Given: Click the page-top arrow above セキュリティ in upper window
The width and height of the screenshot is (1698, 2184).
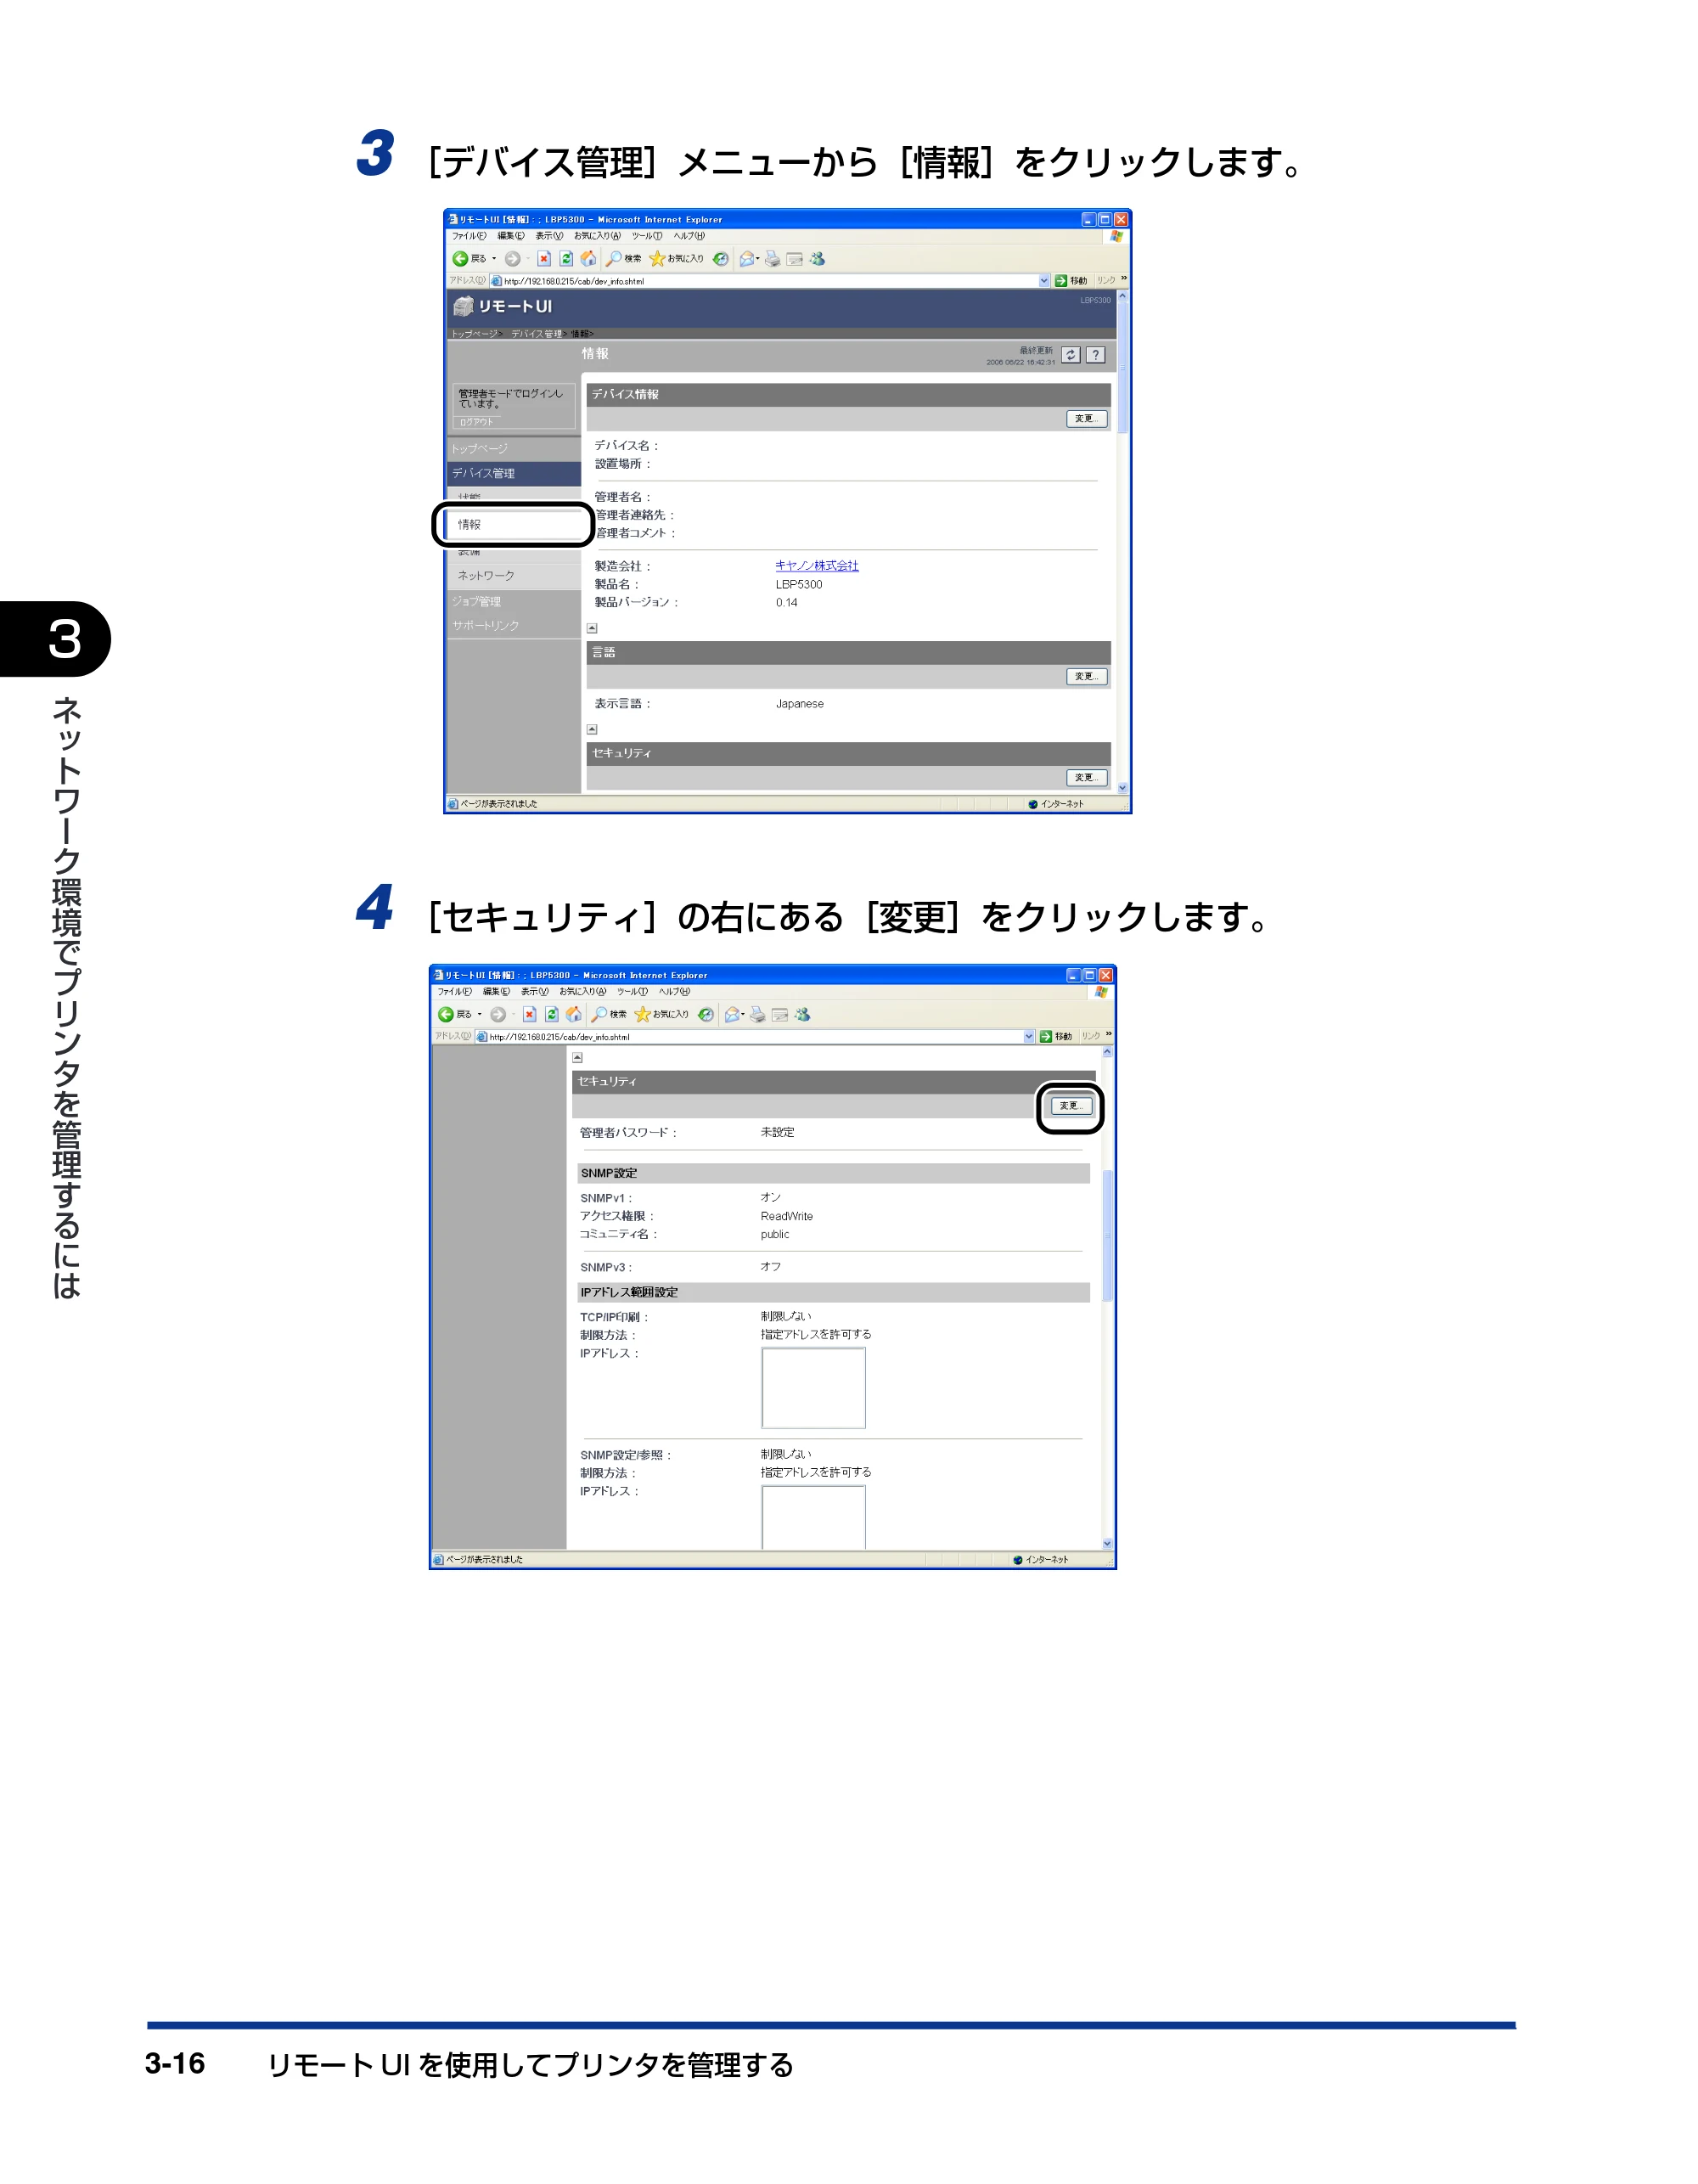Looking at the screenshot, I should click(592, 730).
